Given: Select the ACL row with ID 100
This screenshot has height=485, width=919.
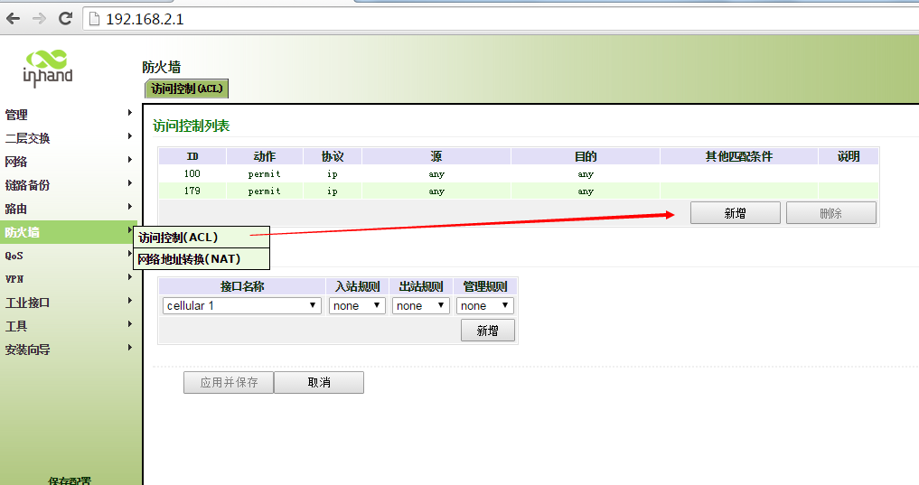Looking at the screenshot, I should 519,174.
